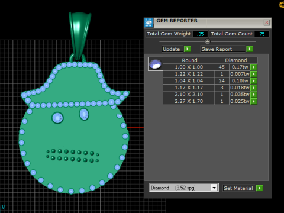Select the 1.22 X 1.22 size cell
Screen dimensions: 284x213
pyautogui.click(x=189, y=74)
